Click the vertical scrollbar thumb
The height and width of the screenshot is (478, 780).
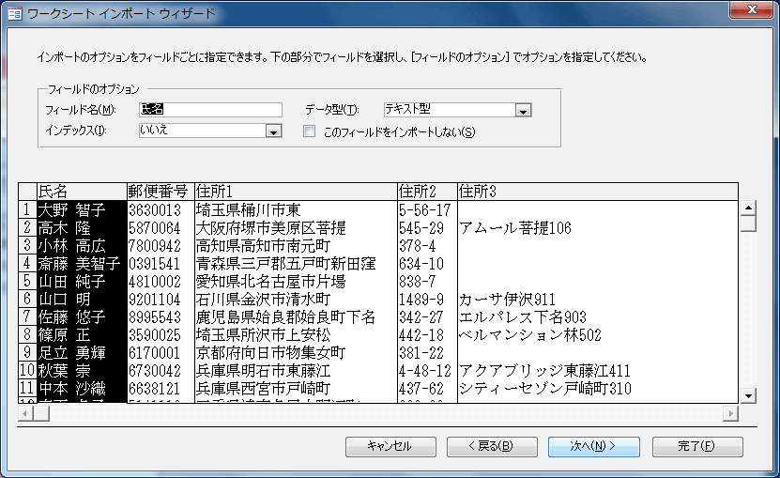[x=748, y=224]
